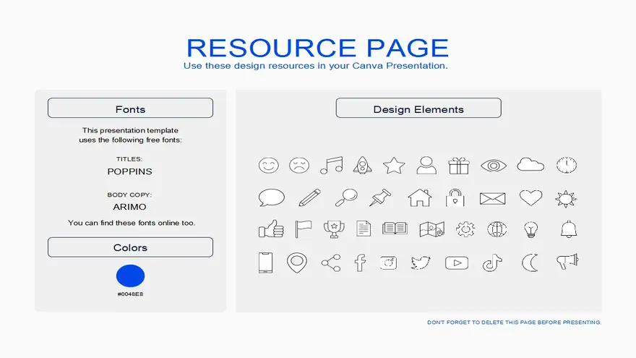Select the gift box icon
636x358 pixels.
[x=459, y=166]
